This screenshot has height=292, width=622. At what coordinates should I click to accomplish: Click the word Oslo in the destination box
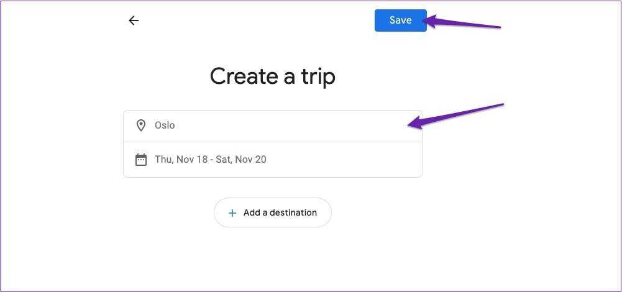[165, 125]
